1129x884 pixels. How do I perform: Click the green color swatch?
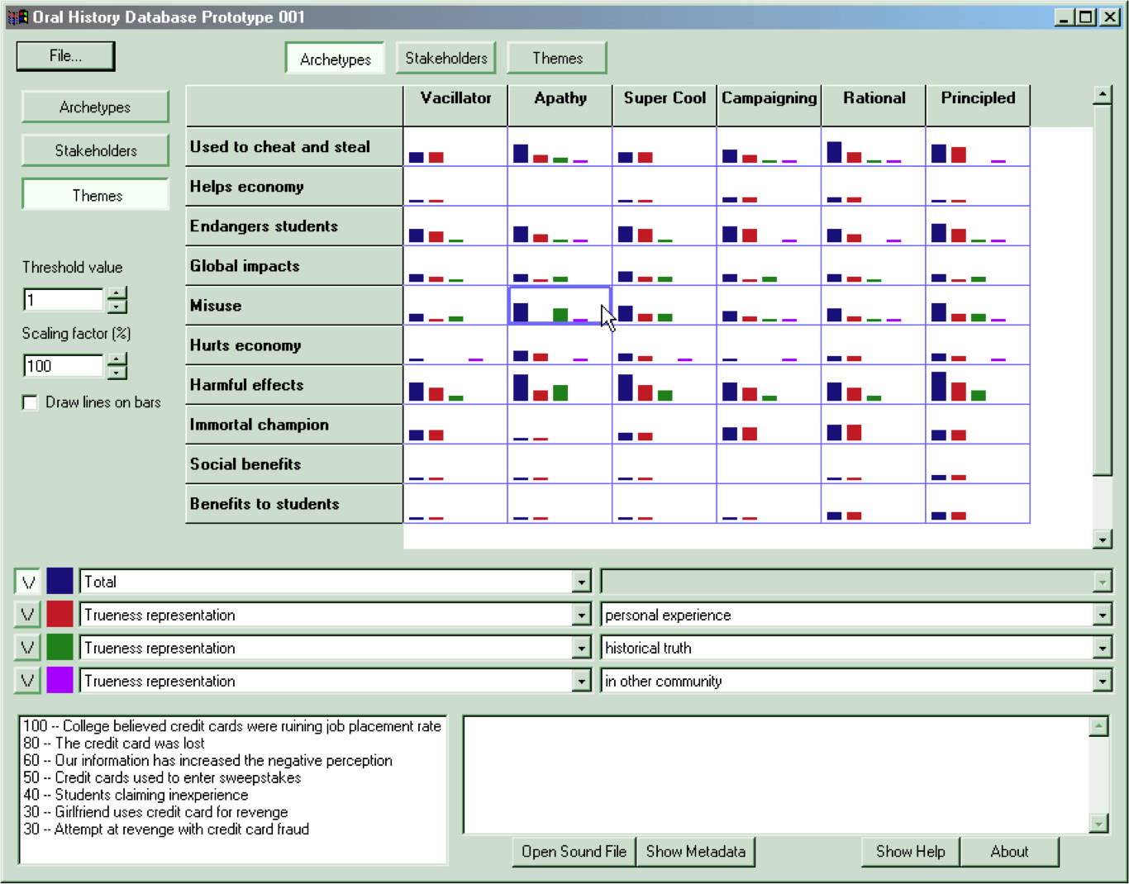coord(60,648)
